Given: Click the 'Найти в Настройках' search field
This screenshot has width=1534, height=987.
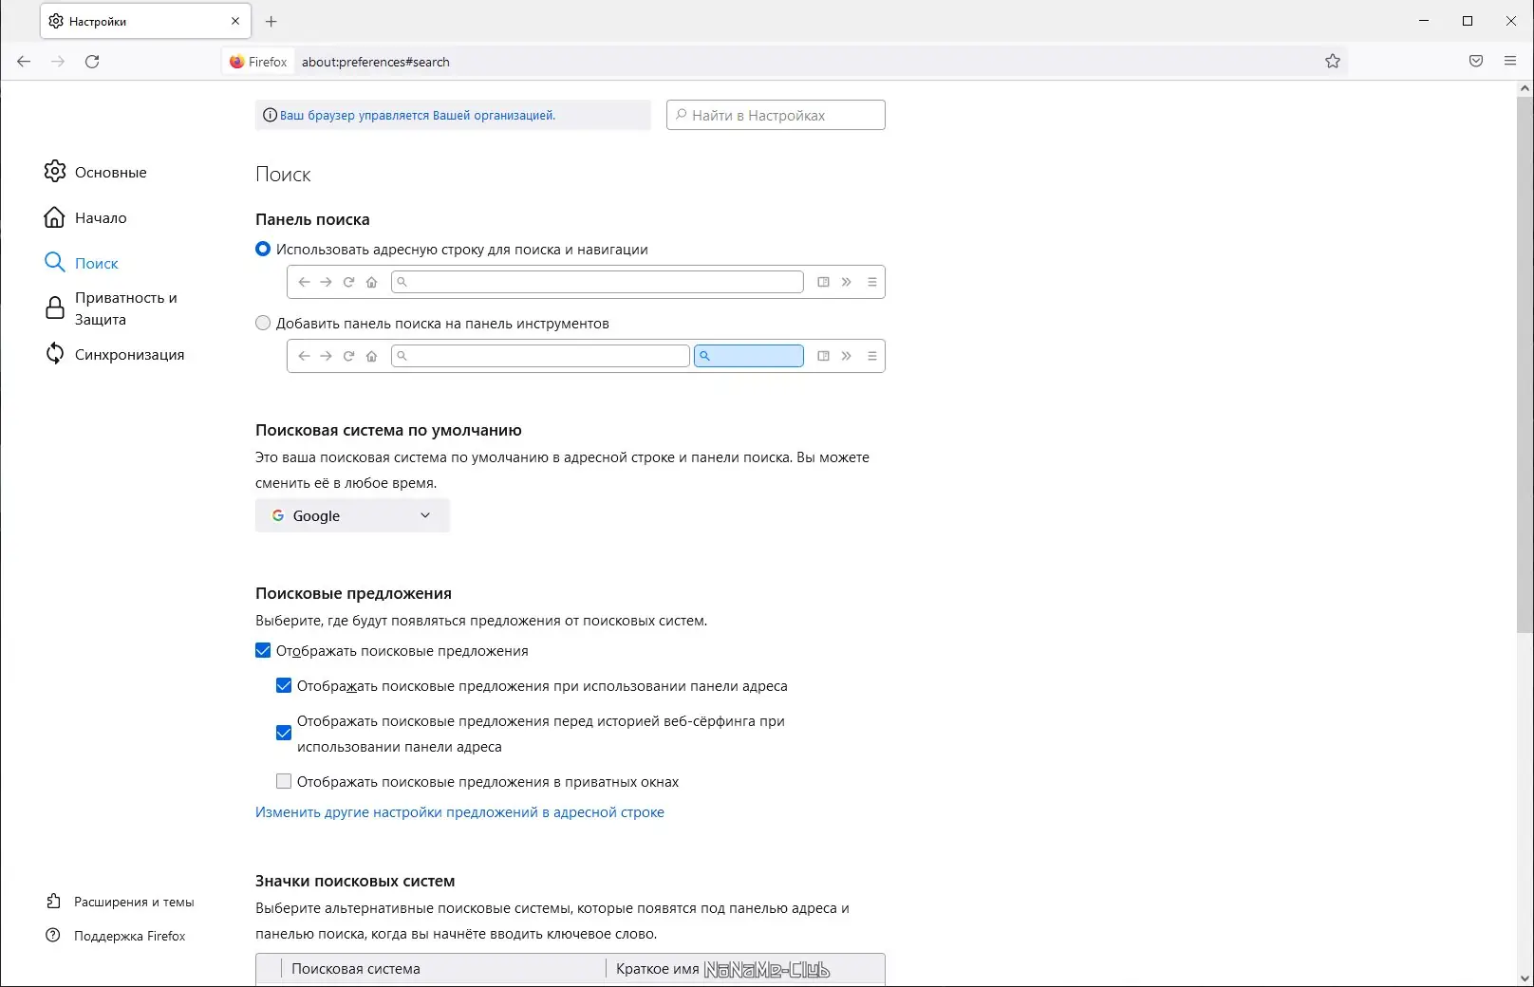Looking at the screenshot, I should point(776,115).
